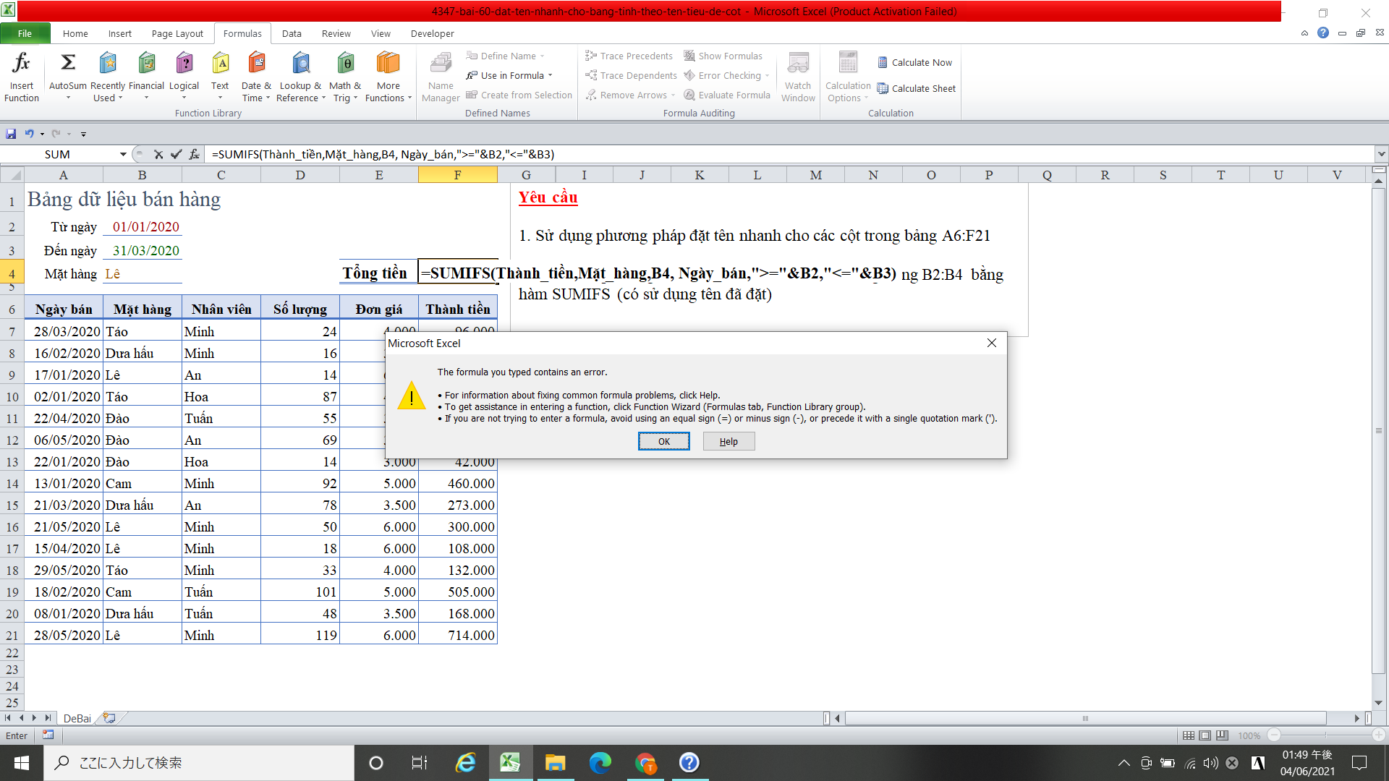Switch to the Developer tab
Screen dimensions: 1389x781
[x=432, y=33]
